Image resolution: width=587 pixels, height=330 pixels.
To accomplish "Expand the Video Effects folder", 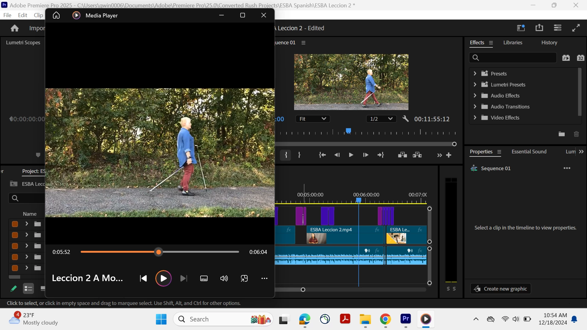I will [475, 118].
